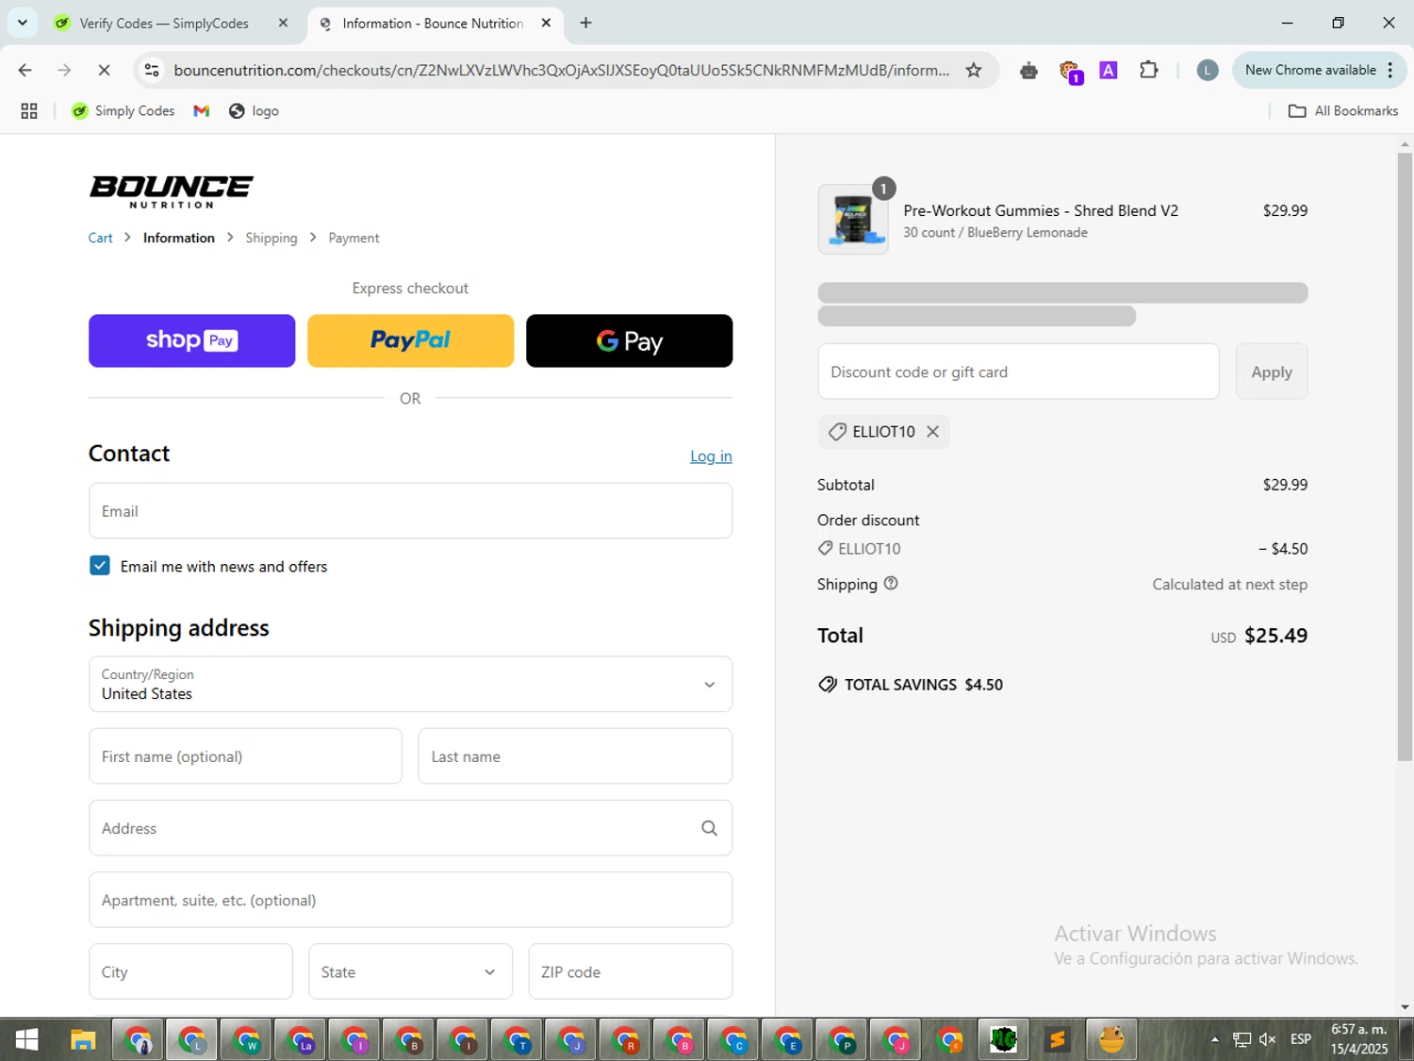The image size is (1414, 1061).
Task: View site information icon in address bar
Action: tap(152, 70)
